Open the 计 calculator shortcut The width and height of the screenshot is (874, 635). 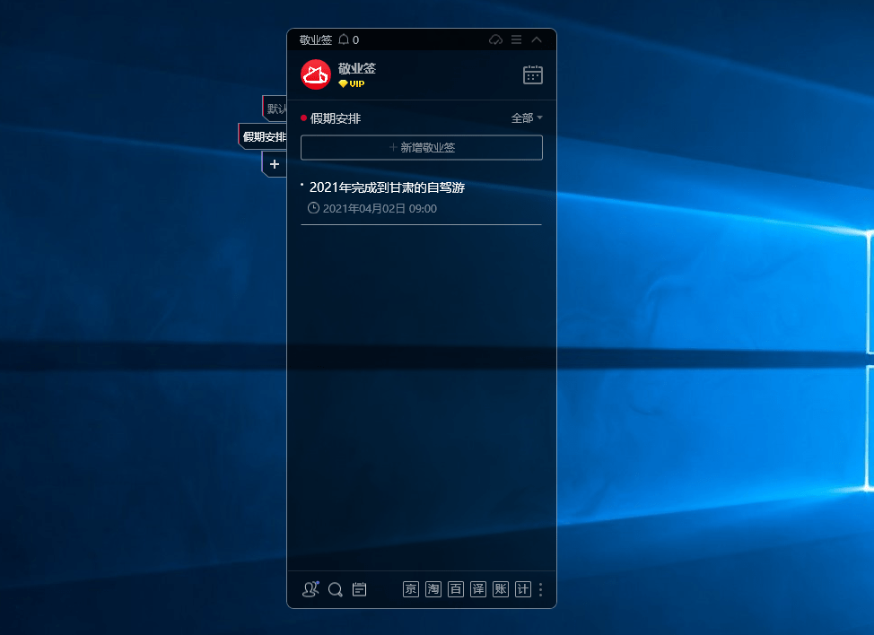(523, 589)
